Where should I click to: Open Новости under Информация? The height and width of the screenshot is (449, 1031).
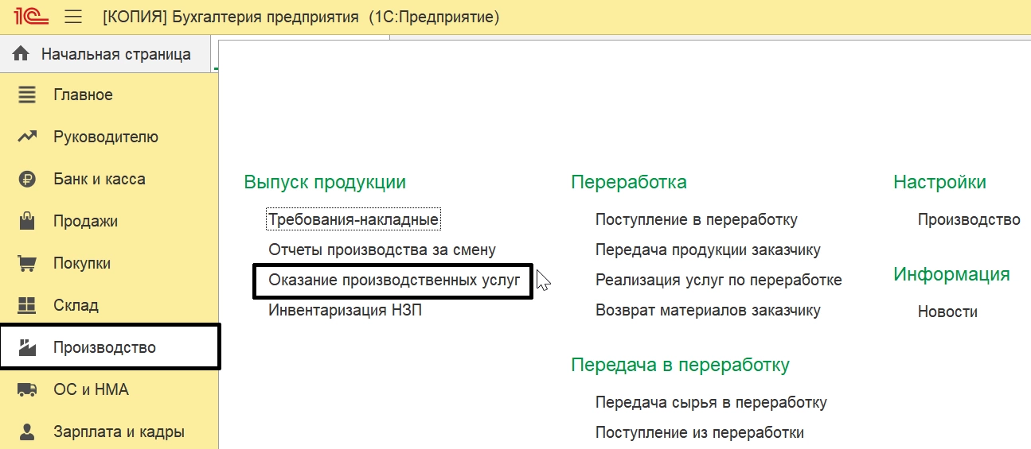[947, 312]
